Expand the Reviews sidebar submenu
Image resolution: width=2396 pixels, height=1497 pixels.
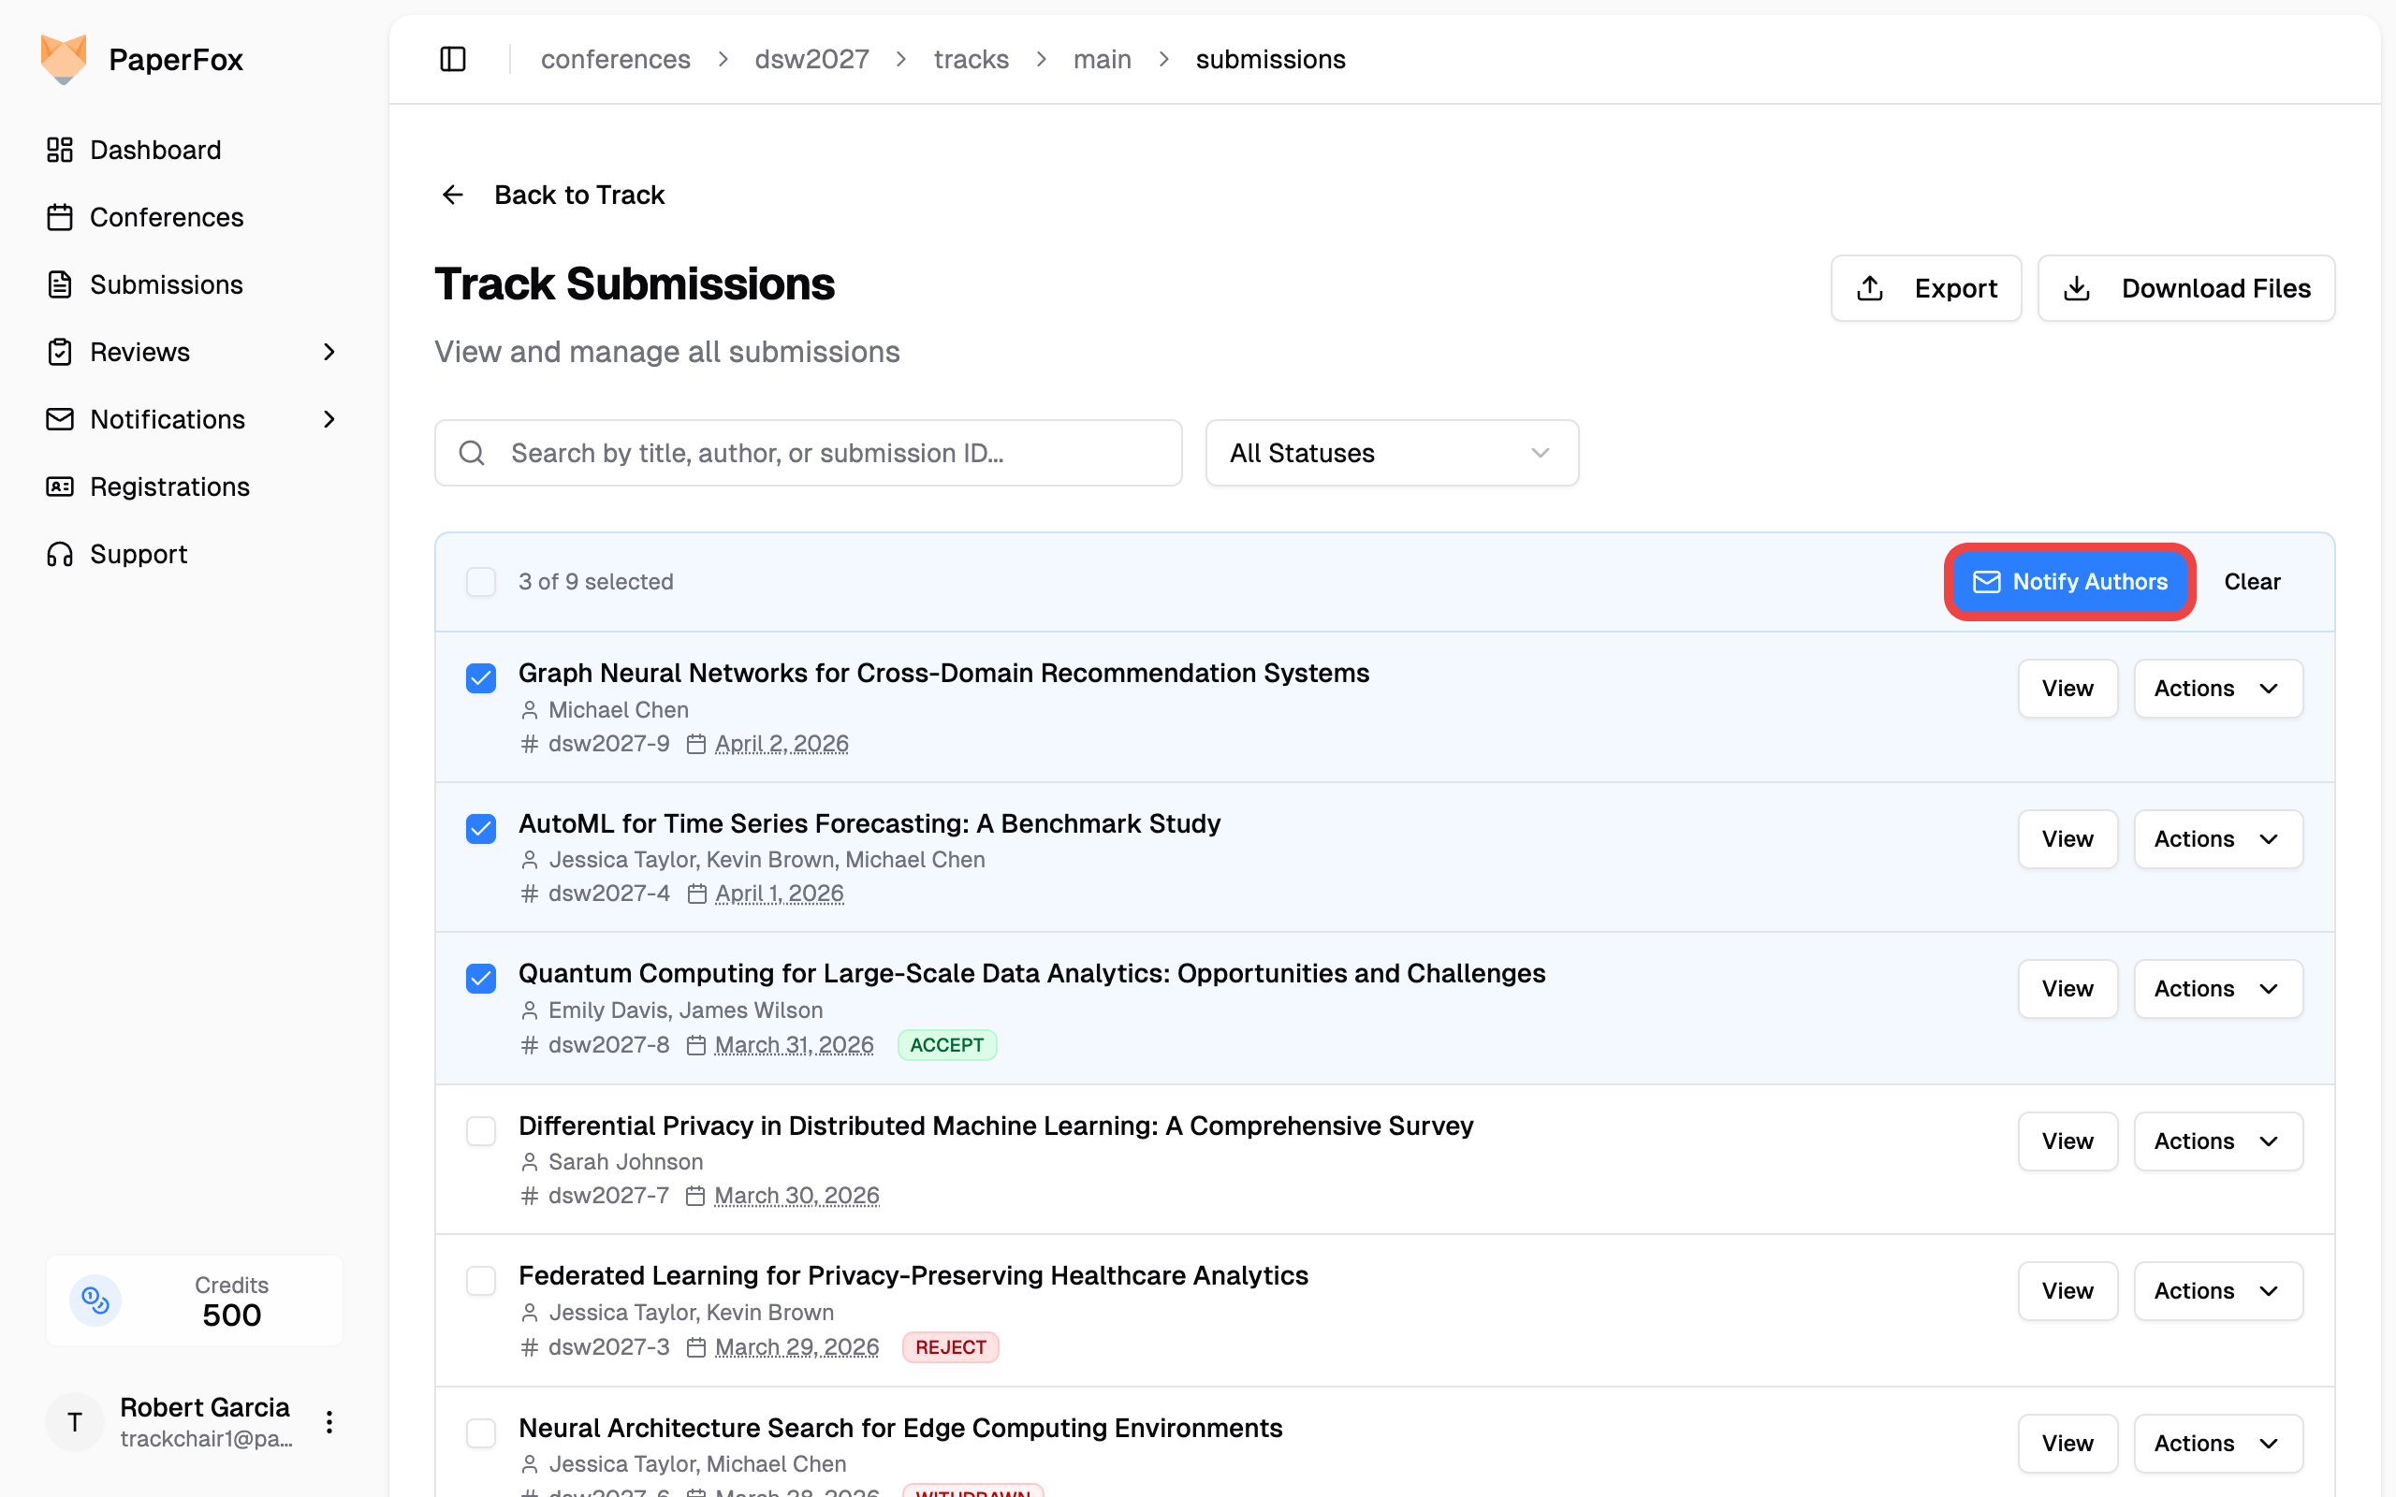(x=329, y=352)
